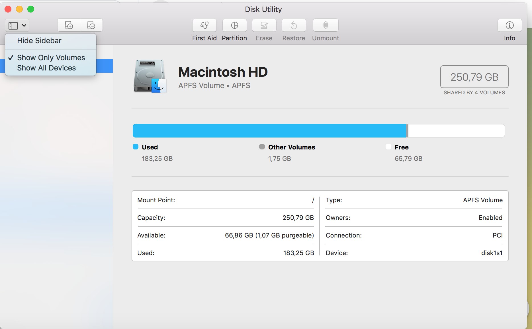
Task: Close the Disk Utility window
Action: point(8,9)
